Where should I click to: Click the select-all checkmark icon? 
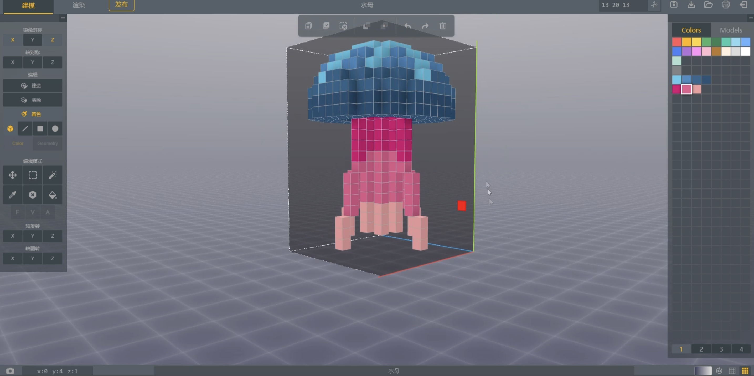pos(326,26)
